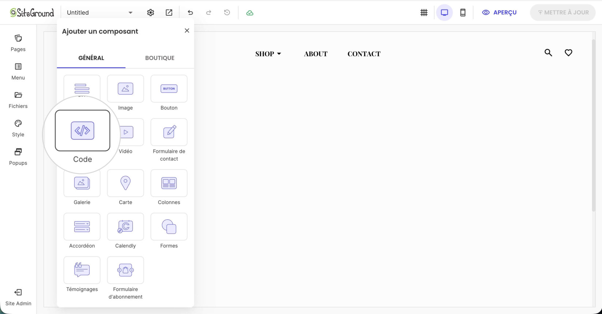Viewport: 602px width, 314px height.
Task: Add a Formulaire de contact component
Action: click(x=169, y=132)
